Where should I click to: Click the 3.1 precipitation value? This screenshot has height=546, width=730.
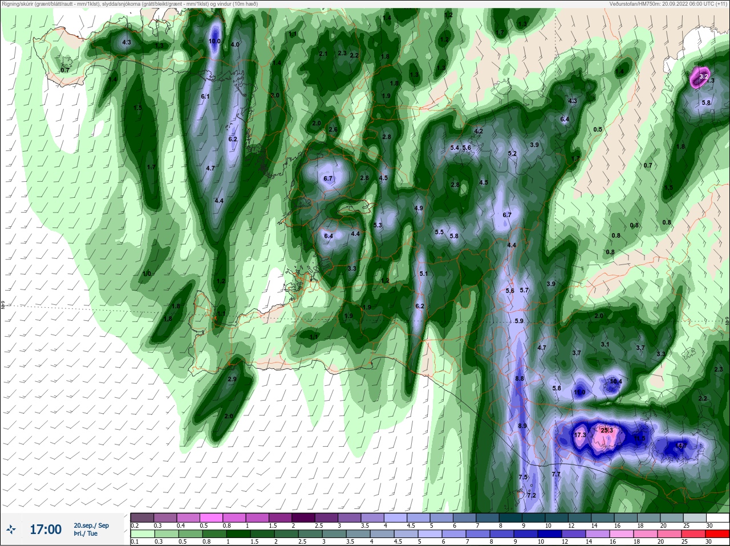(x=605, y=344)
